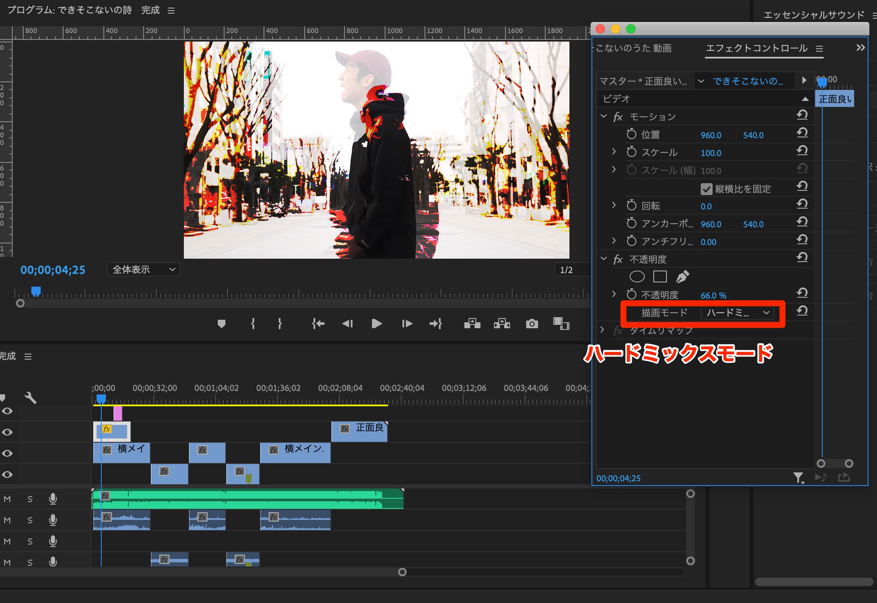877x603 pixels.
Task: Show more panels with the double chevron
Action: point(860,47)
